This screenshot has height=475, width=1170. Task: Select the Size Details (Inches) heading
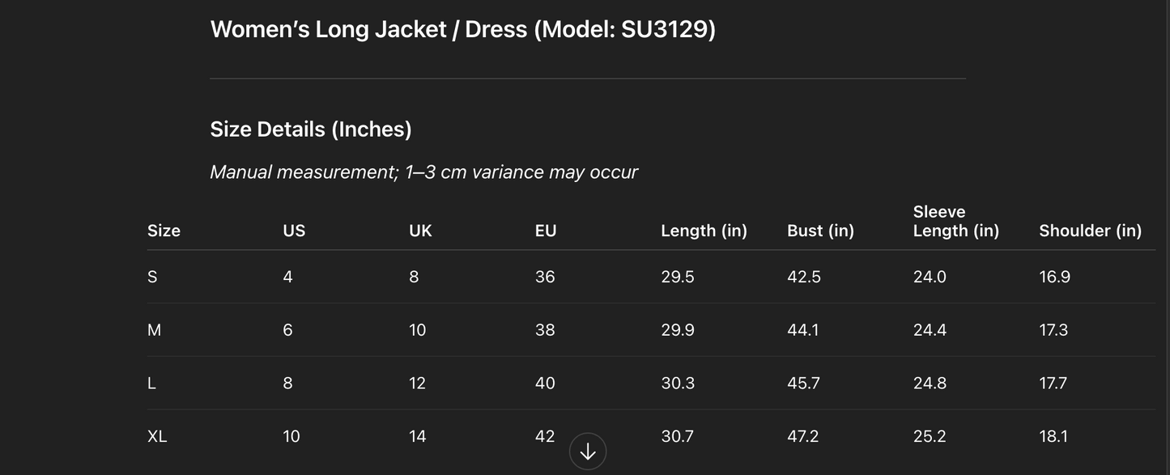(311, 127)
